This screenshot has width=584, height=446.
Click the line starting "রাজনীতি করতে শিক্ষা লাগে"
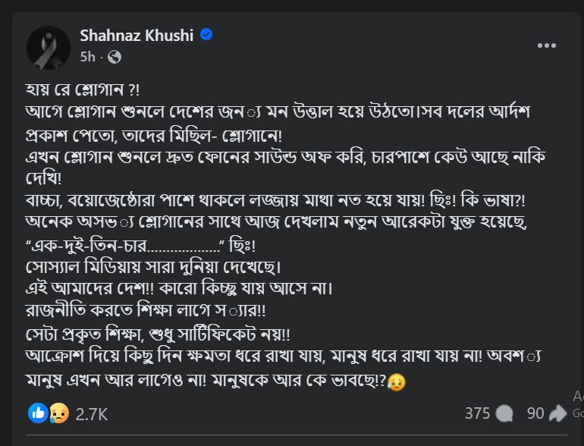149,313
